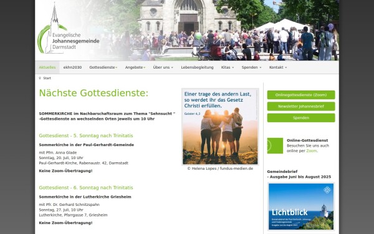Open the ekhn2030 menu item
Image resolution: width=374 pixels, height=234 pixels.
click(x=72, y=67)
